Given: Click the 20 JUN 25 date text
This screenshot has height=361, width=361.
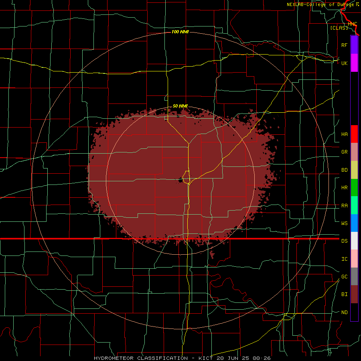Looking at the screenshot, I should pyautogui.click(x=233, y=358).
